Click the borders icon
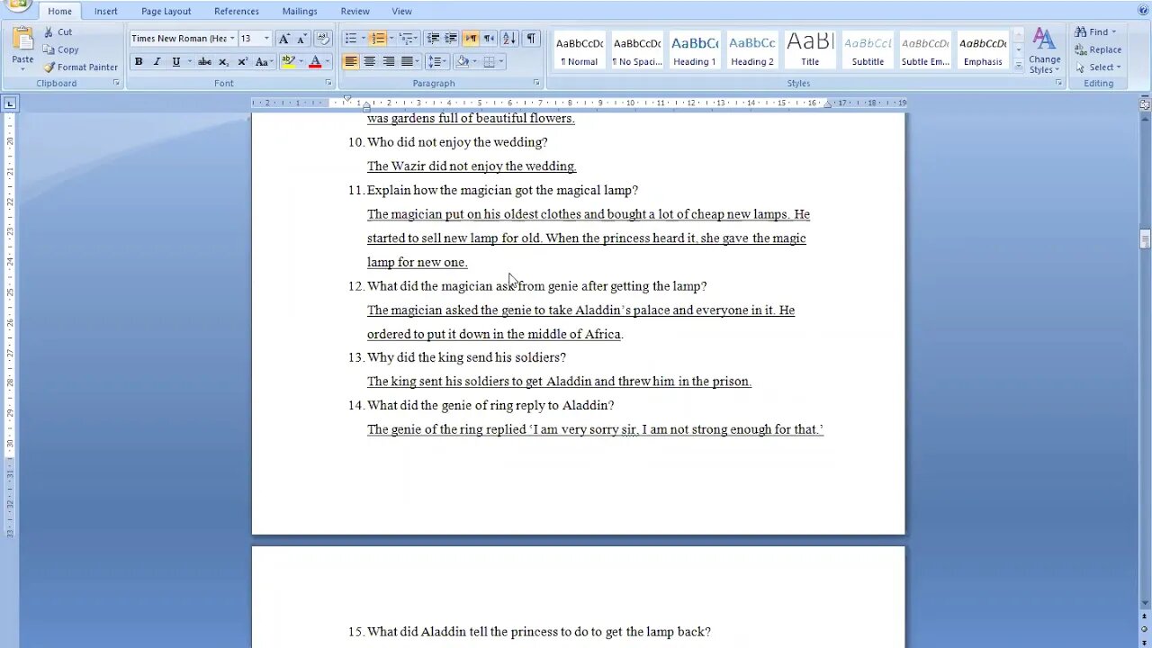Screen dimensions: 1152x648 (490, 61)
